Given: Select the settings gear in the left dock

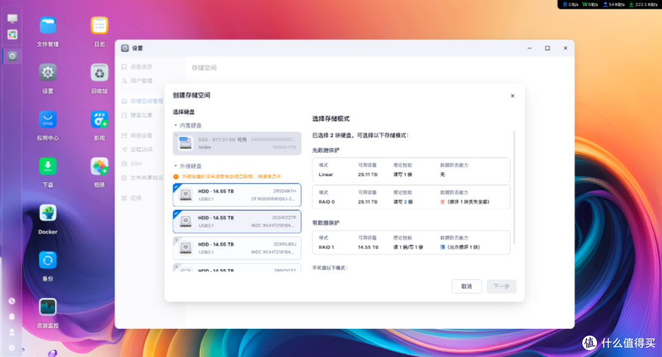Looking at the screenshot, I should (x=12, y=56).
